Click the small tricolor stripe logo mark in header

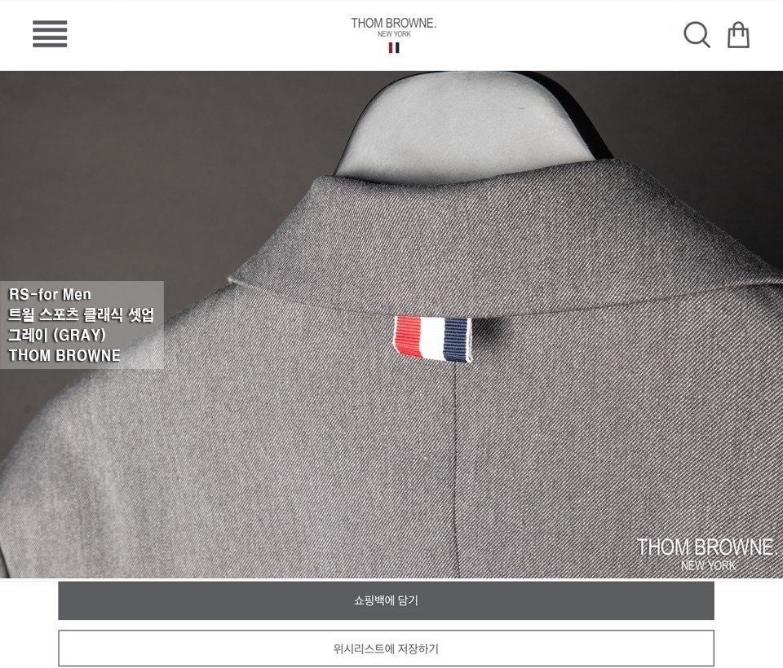(394, 48)
